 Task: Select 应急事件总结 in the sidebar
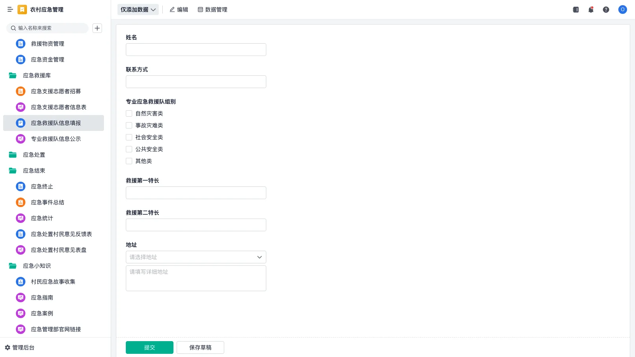click(x=54, y=202)
